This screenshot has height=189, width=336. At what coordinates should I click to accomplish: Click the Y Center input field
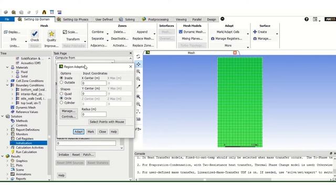click(x=94, y=93)
